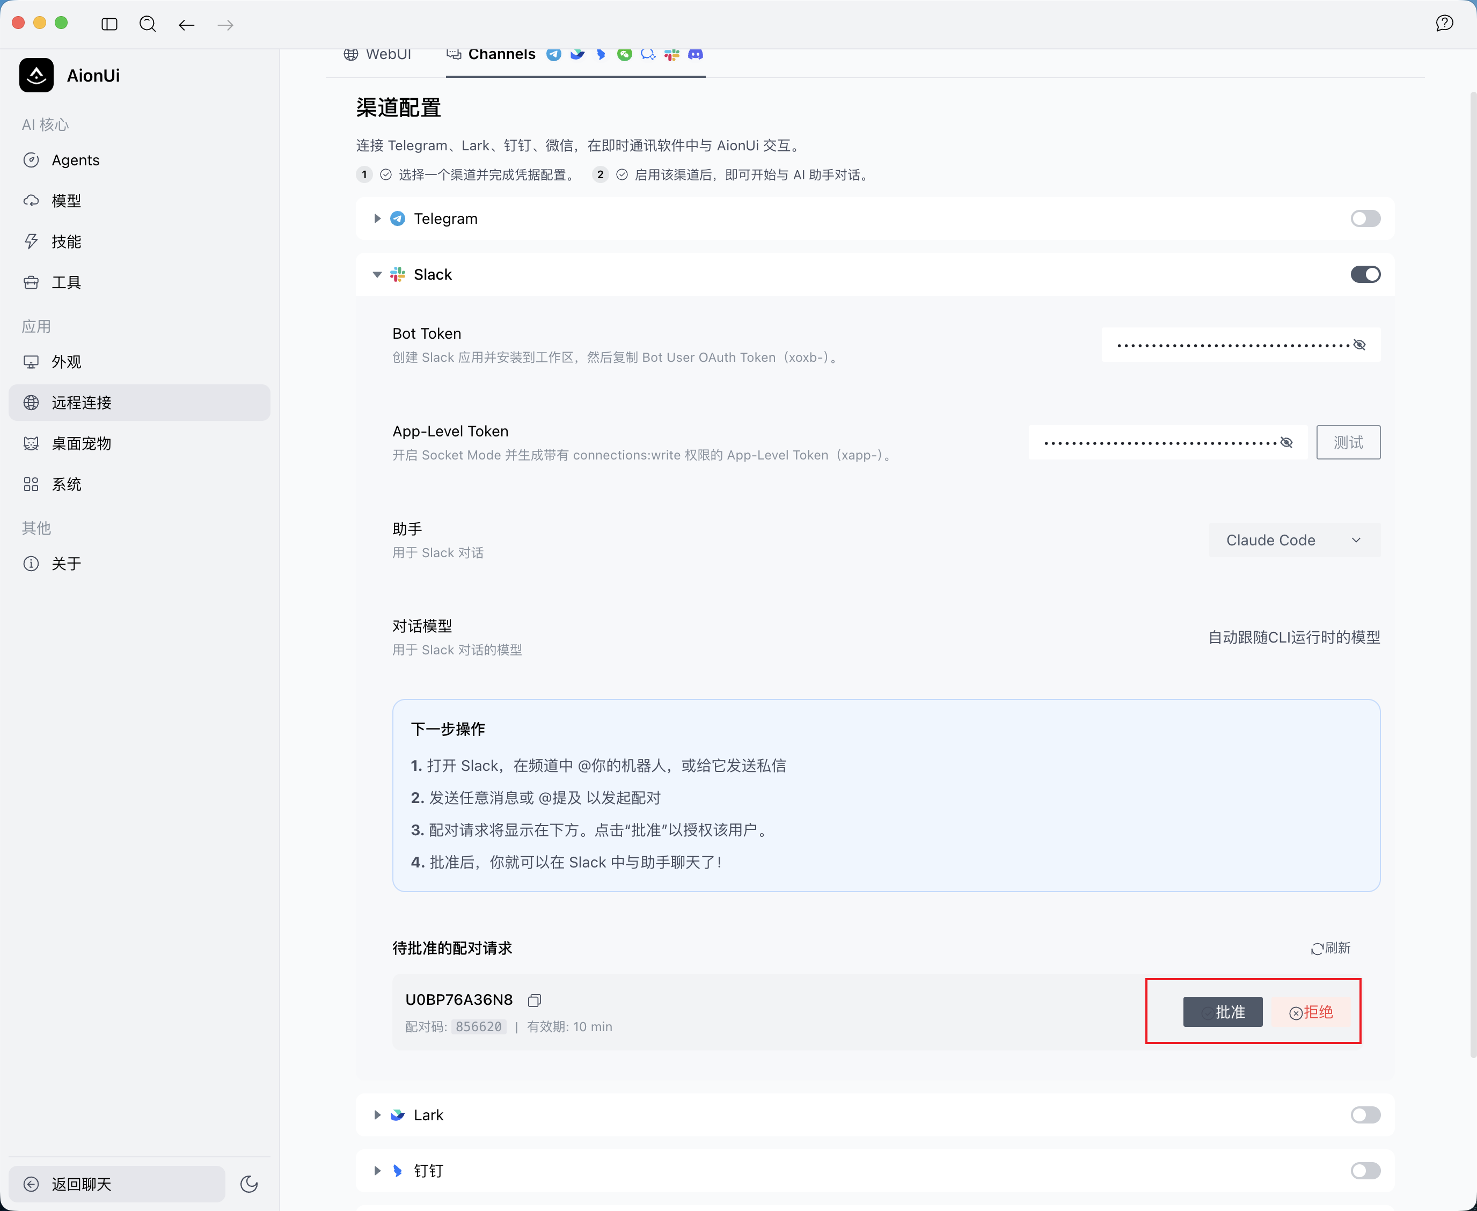The image size is (1477, 1211).
Task: Open Agents from the sidebar
Action: pos(140,161)
